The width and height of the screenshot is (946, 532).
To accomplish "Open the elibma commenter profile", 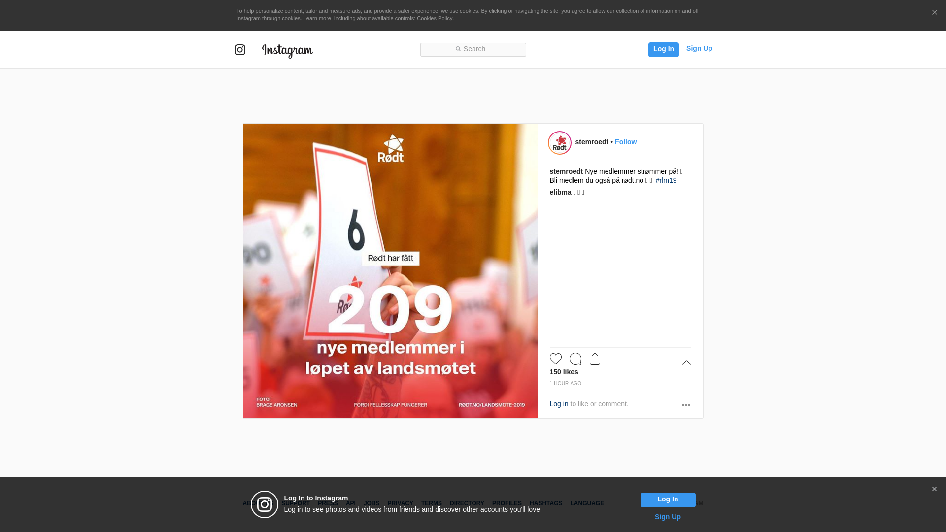I will (x=560, y=192).
